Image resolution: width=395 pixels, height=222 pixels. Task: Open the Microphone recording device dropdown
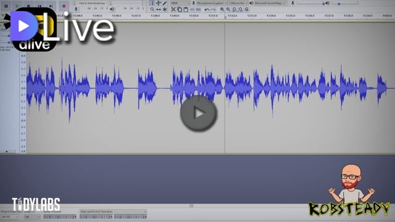pos(212,3)
